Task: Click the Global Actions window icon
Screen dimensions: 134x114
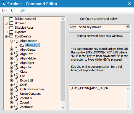Action: coord(11,19)
